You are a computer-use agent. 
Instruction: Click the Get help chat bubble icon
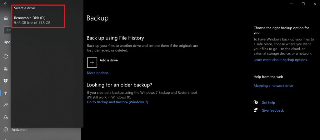(x=256, y=102)
